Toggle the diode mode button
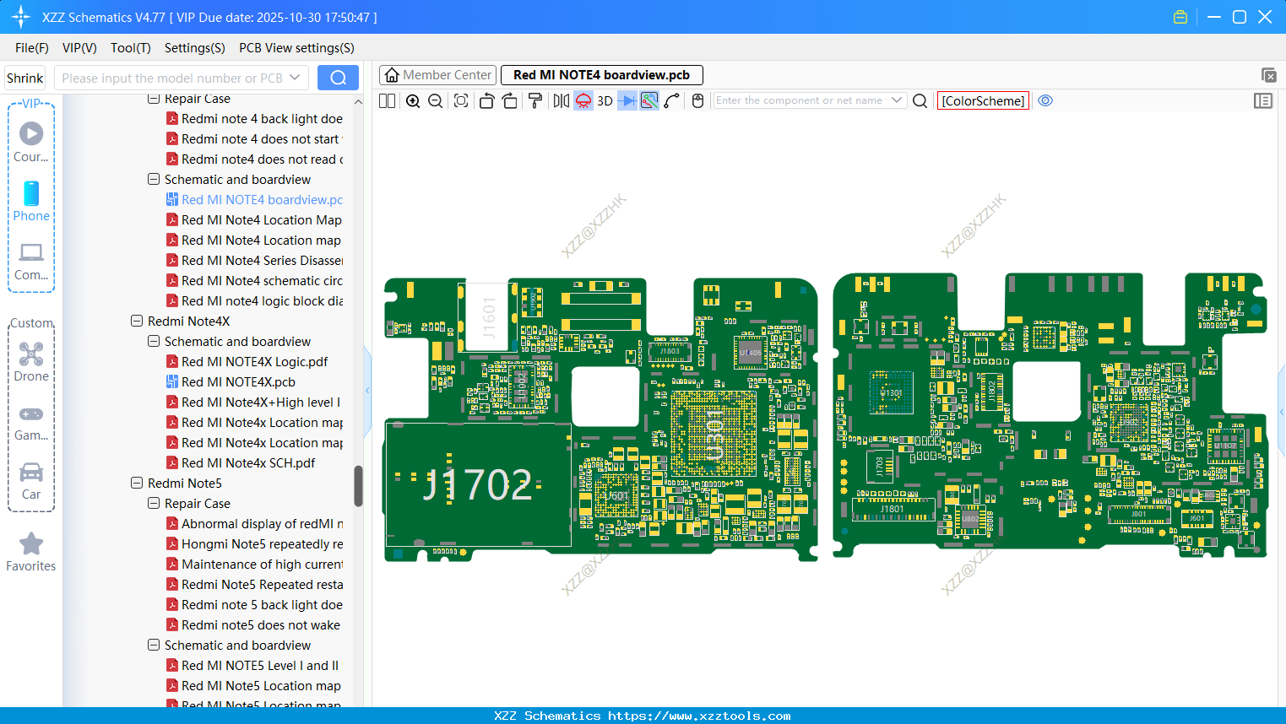Image resolution: width=1286 pixels, height=724 pixels. coord(627,101)
